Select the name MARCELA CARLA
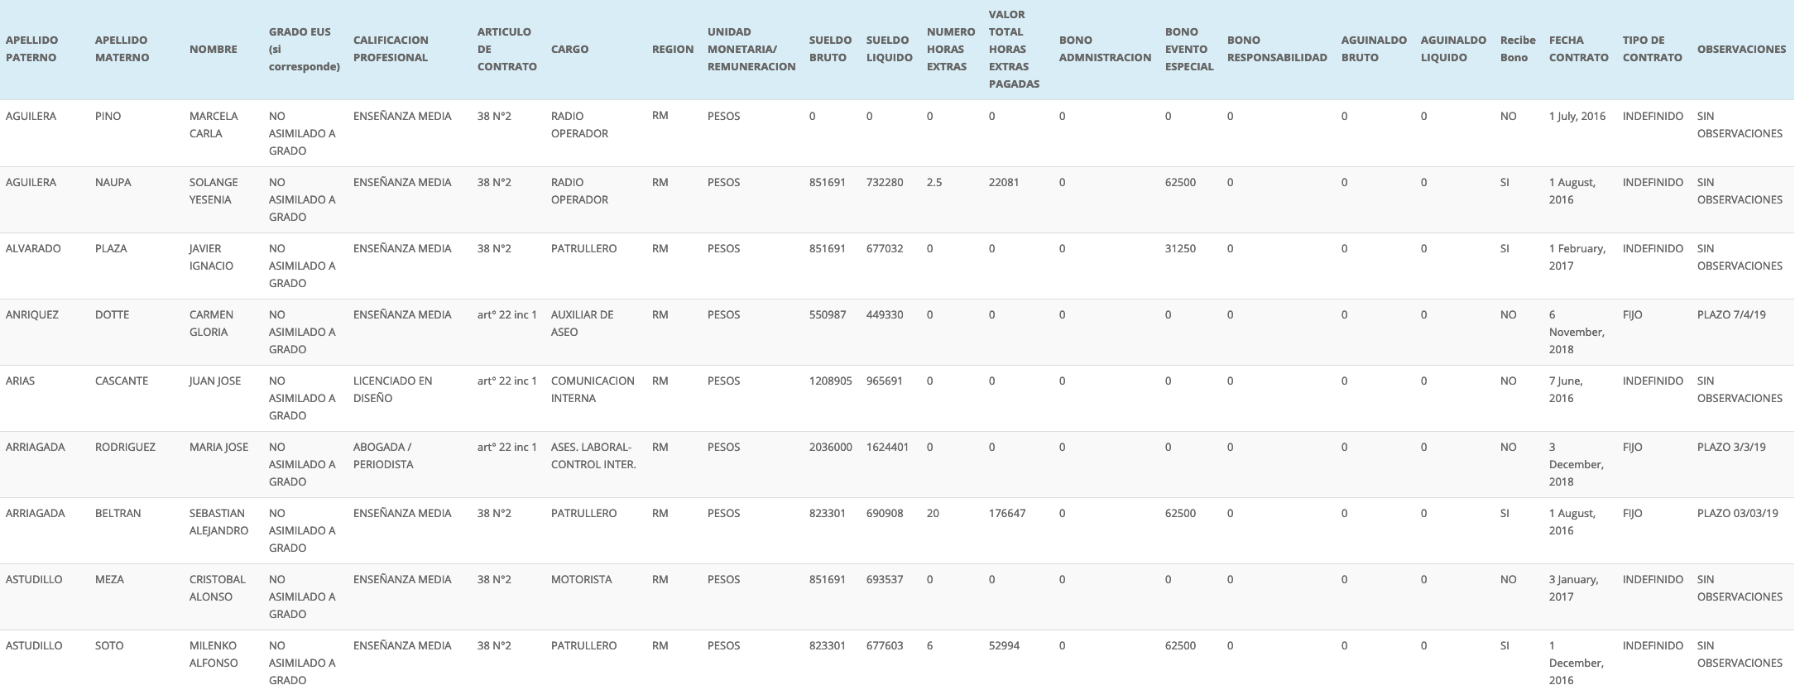The image size is (1795, 685). pyautogui.click(x=214, y=125)
